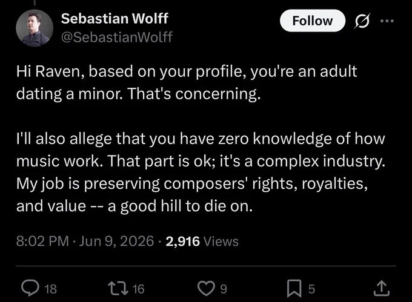Open the share icon at bottom right

pyautogui.click(x=382, y=288)
